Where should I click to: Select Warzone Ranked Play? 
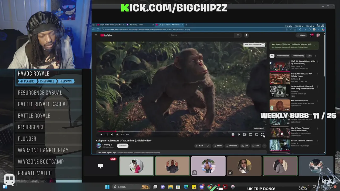48,150
